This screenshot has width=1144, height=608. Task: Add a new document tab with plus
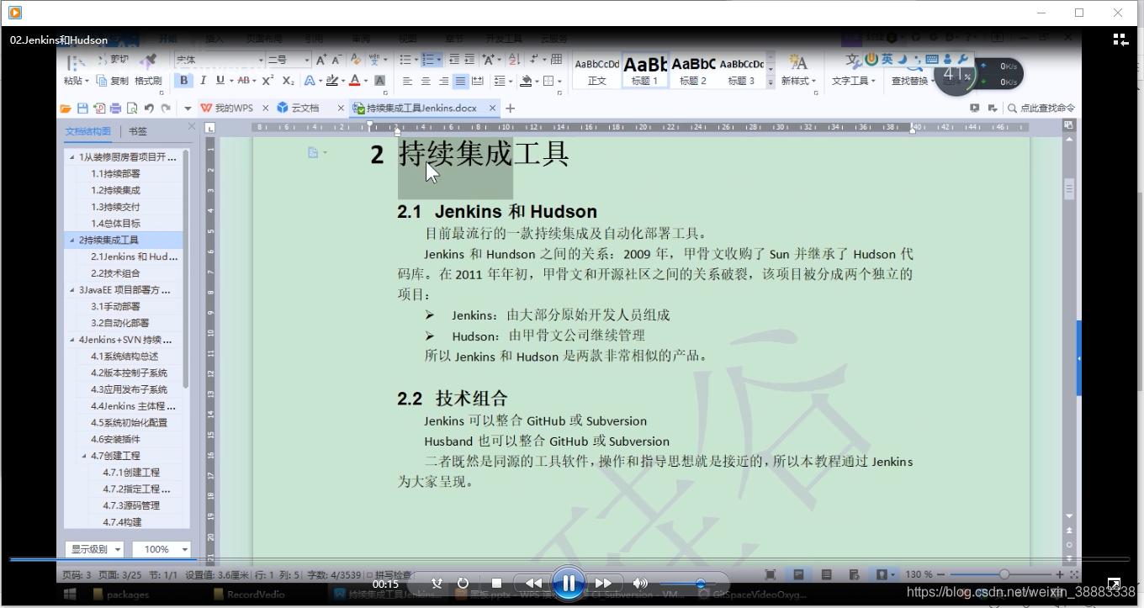[x=510, y=108]
